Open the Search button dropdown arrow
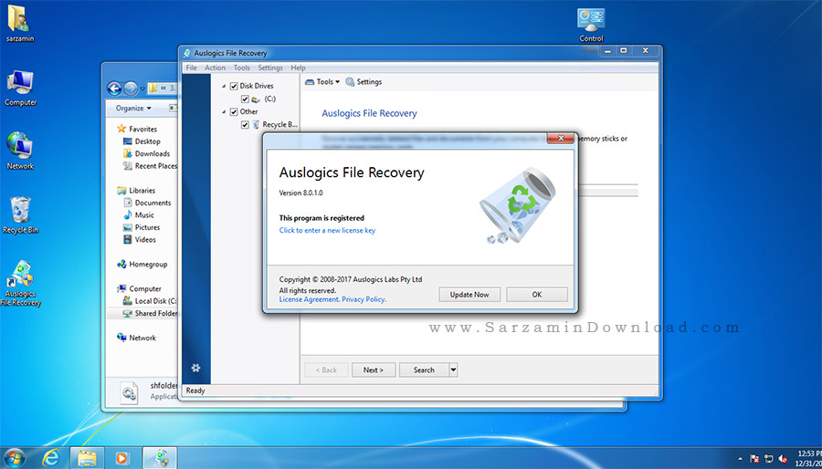 453,370
